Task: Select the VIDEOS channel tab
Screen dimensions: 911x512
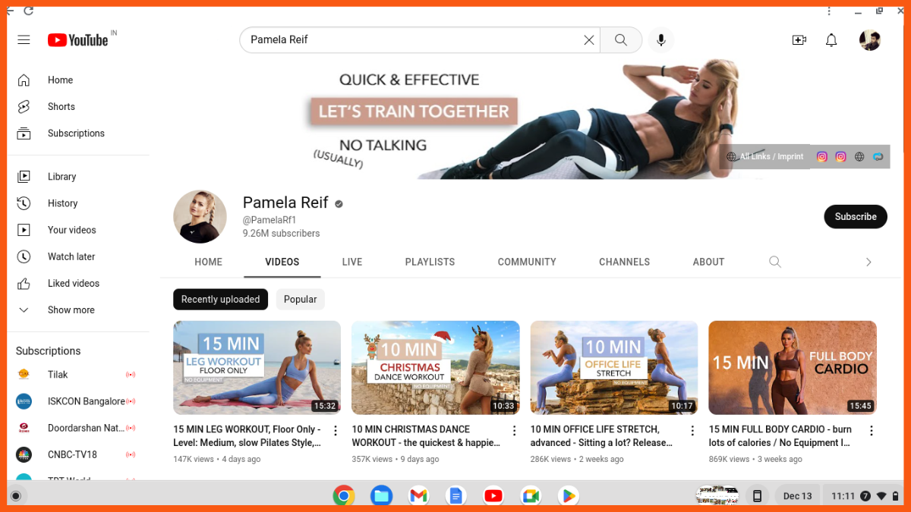Action: [282, 262]
